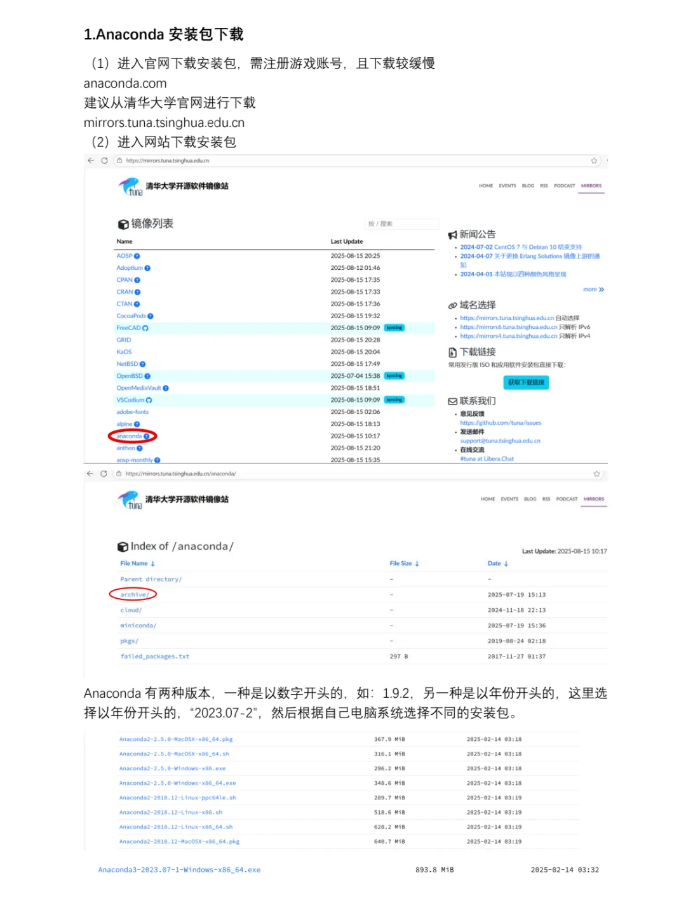The width and height of the screenshot is (686, 908).
Task: Open the KaOS mirror link
Action: tap(124, 352)
